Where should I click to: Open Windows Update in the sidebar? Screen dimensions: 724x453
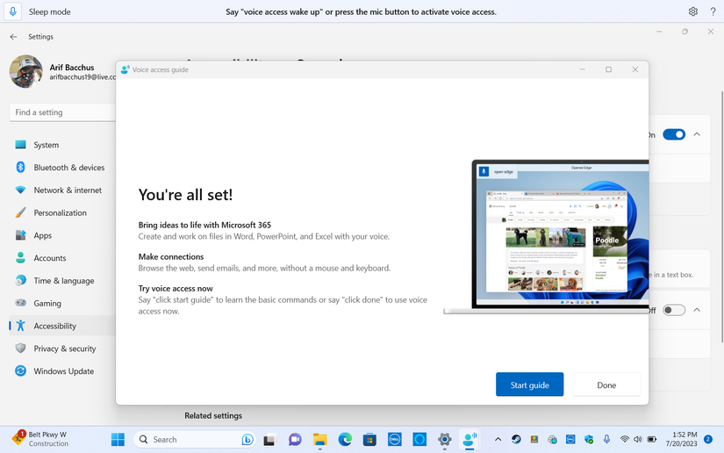63,371
